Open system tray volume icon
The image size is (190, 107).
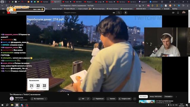173,105
